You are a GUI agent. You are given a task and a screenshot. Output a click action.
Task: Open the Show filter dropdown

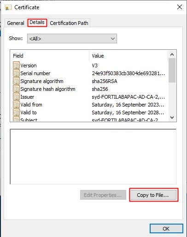[72, 39]
